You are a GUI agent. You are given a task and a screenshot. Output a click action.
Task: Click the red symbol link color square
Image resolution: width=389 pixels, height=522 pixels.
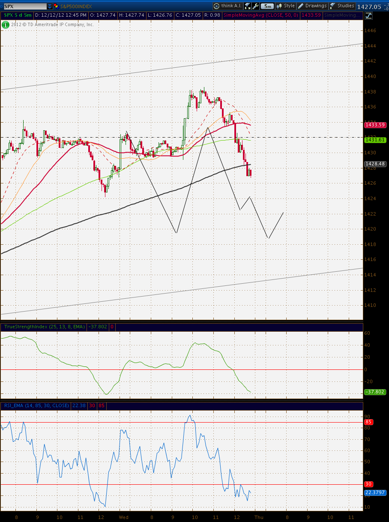[x=56, y=6]
